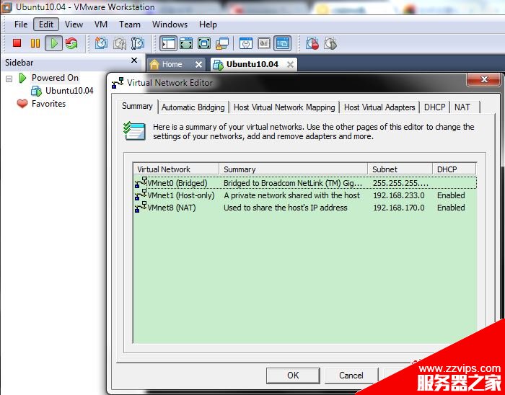Click subnet value 192.168.233.0
The width and height of the screenshot is (505, 395).
(x=399, y=195)
